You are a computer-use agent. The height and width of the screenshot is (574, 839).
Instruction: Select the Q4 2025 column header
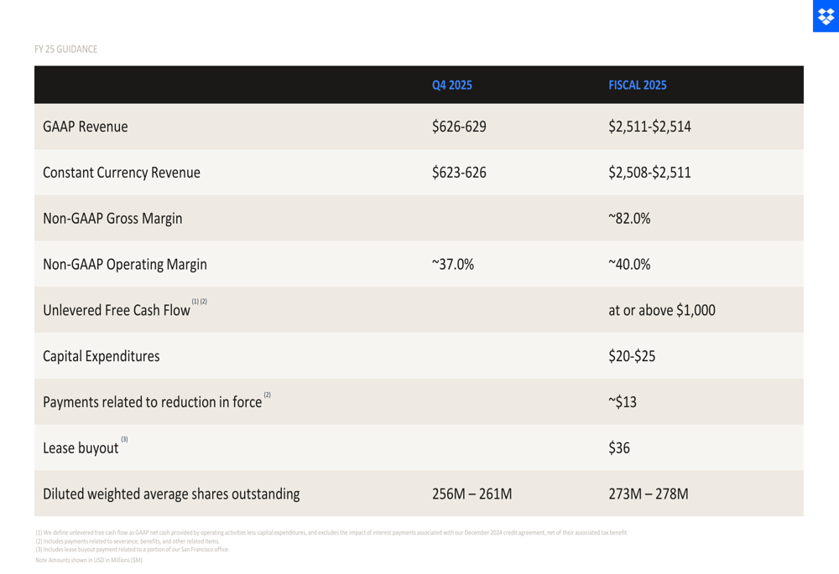coord(451,85)
